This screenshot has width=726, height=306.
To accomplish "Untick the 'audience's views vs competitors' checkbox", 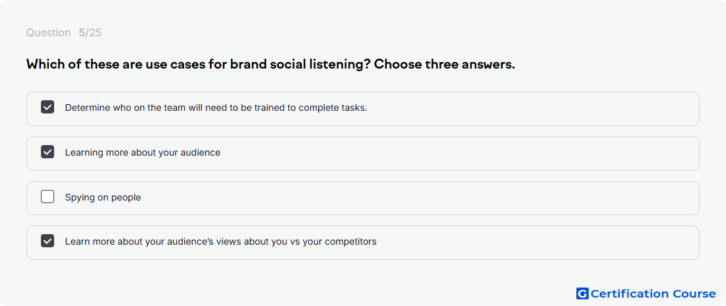I will [48, 241].
